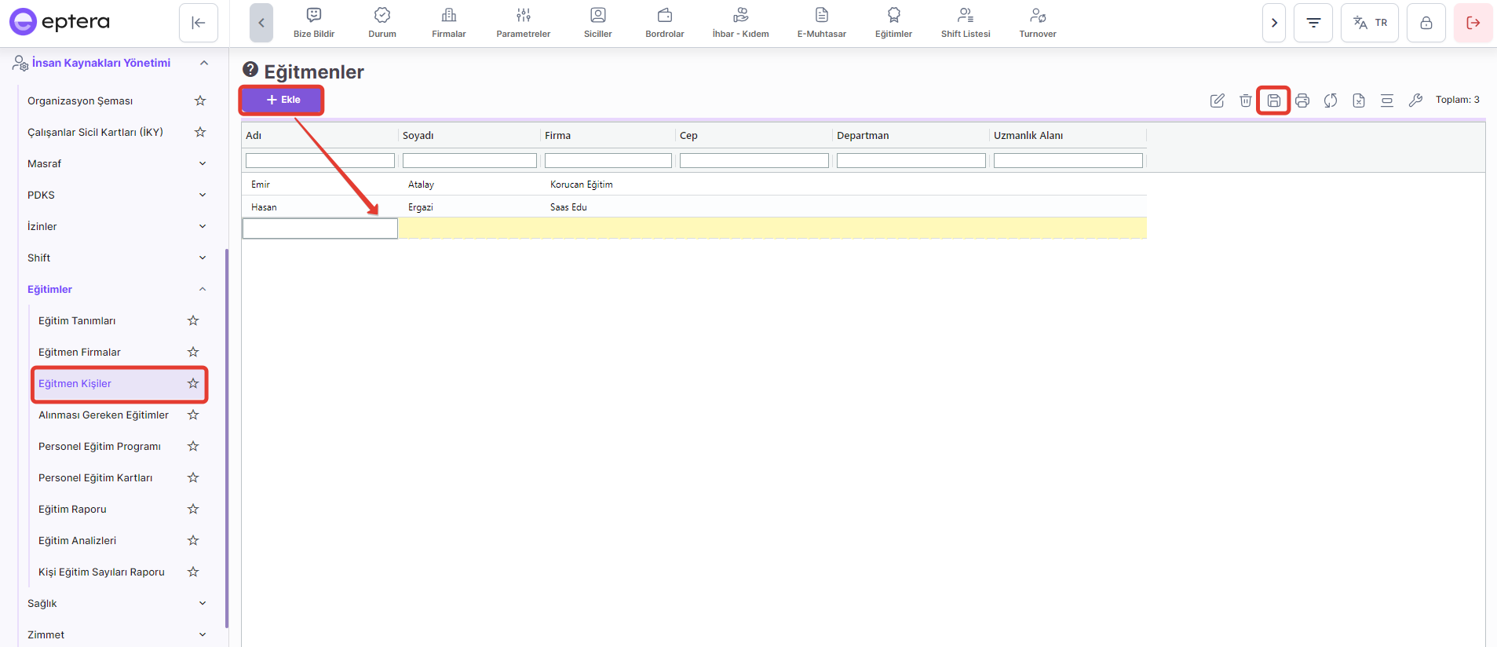Click the lock icon in top bar
1497x647 pixels.
pos(1426,23)
